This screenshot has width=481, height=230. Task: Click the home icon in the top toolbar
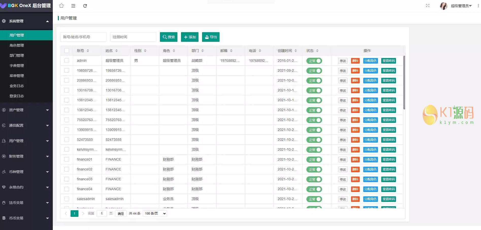click(61, 6)
